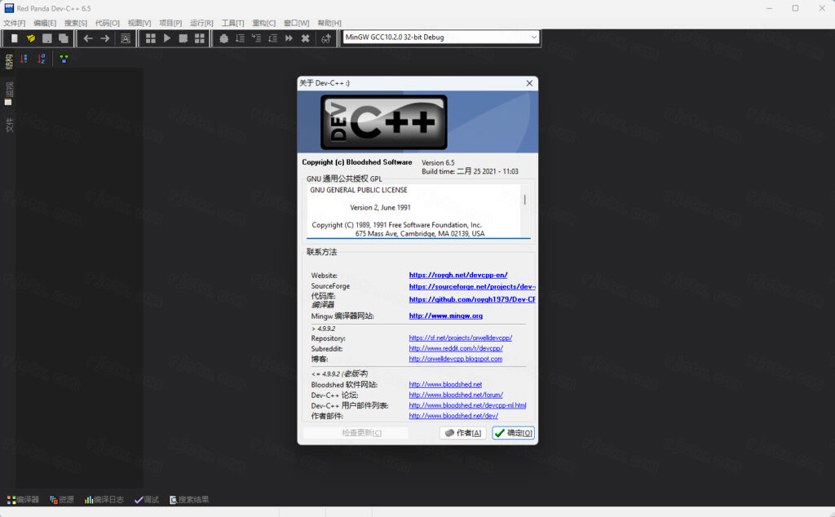Click the 检查更新[C] button

[356, 433]
